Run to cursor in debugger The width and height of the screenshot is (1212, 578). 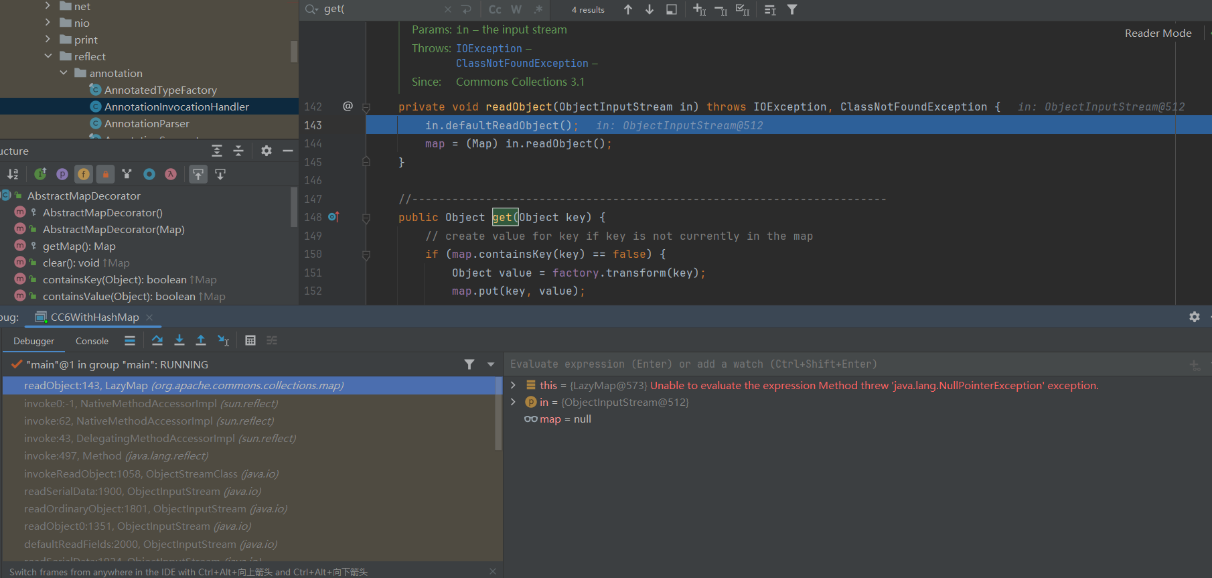click(x=224, y=340)
